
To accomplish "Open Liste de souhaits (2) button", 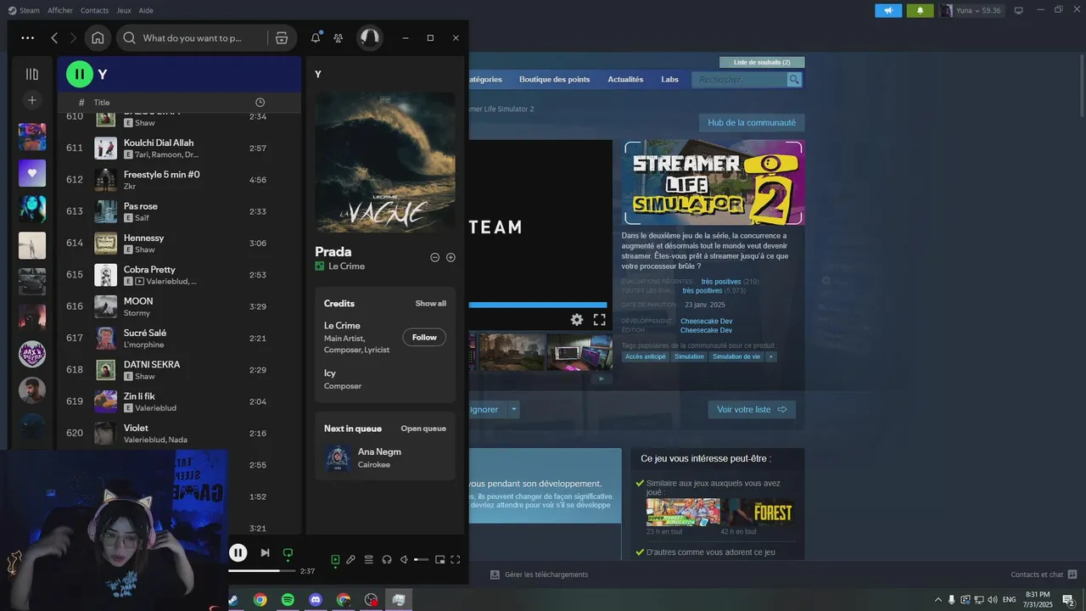I will [762, 62].
